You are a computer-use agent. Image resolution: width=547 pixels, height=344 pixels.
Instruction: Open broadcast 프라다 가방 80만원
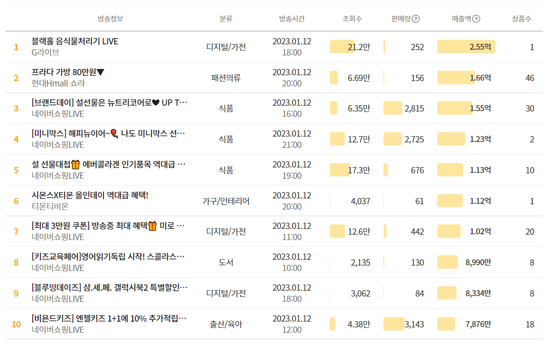tap(68, 72)
